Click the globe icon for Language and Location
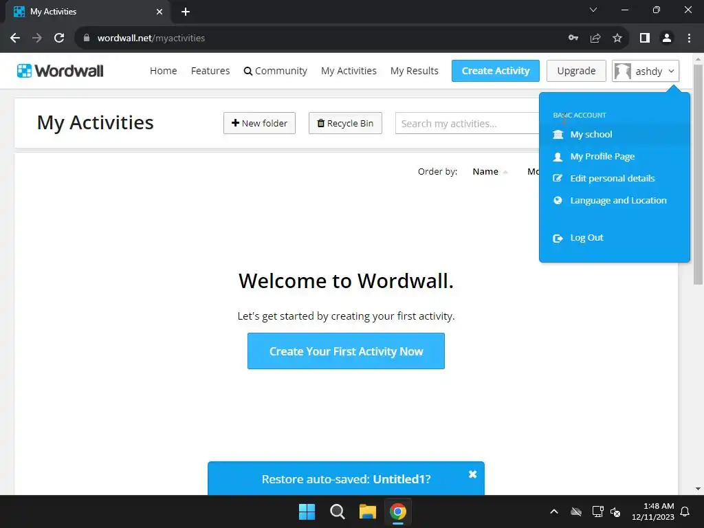Image resolution: width=704 pixels, height=528 pixels. 558,200
